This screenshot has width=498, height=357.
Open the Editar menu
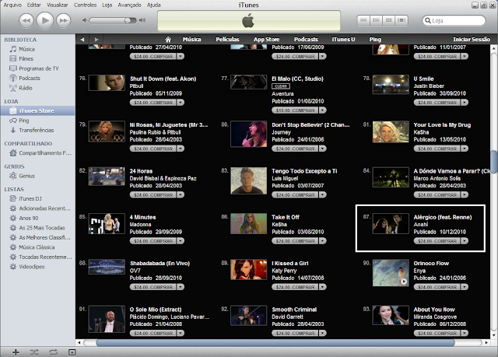point(33,5)
